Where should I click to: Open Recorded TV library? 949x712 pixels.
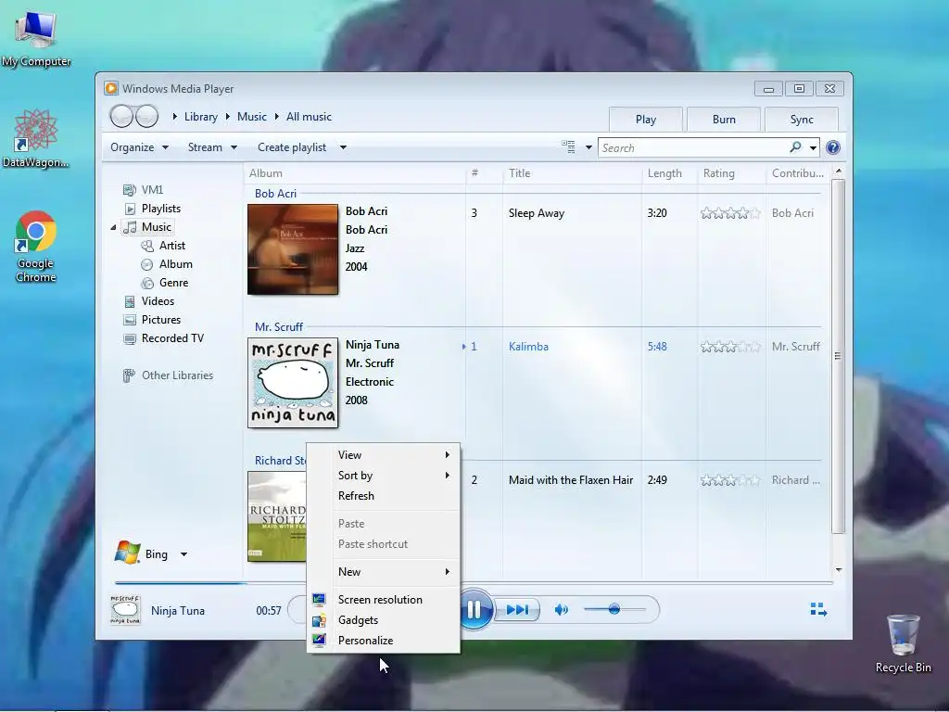(163, 338)
